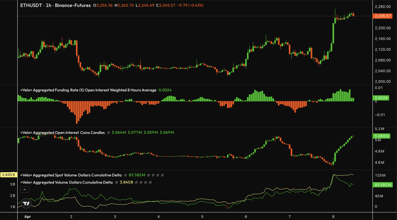Click the green 0.0024 funding rate axis label
397x220 pixels.
pos(382,98)
